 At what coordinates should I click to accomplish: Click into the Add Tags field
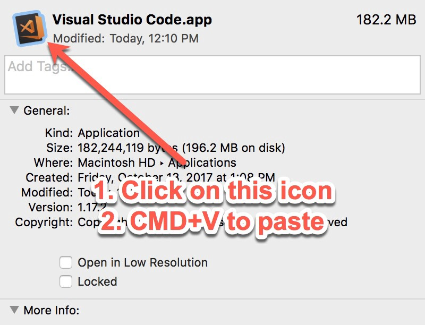[x=212, y=74]
